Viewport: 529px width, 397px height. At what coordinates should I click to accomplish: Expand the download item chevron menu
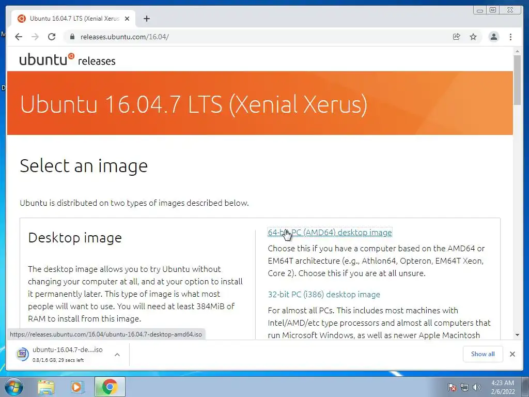[117, 355]
